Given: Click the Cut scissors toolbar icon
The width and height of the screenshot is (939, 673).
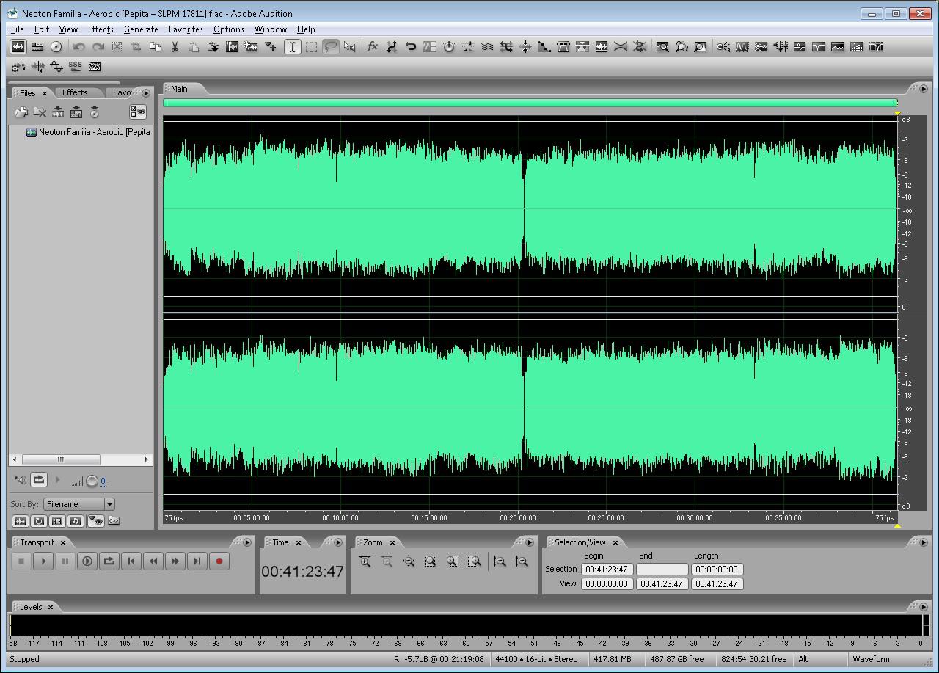Looking at the screenshot, I should (x=175, y=47).
